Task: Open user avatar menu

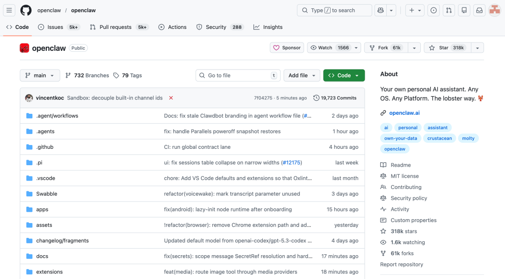Action: coord(494,10)
